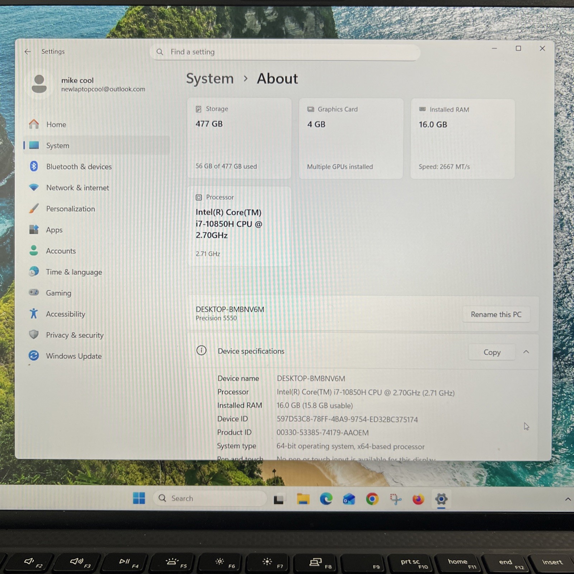Select the 64-bit operating system value
Screen dimensions: 574x574
350,446
